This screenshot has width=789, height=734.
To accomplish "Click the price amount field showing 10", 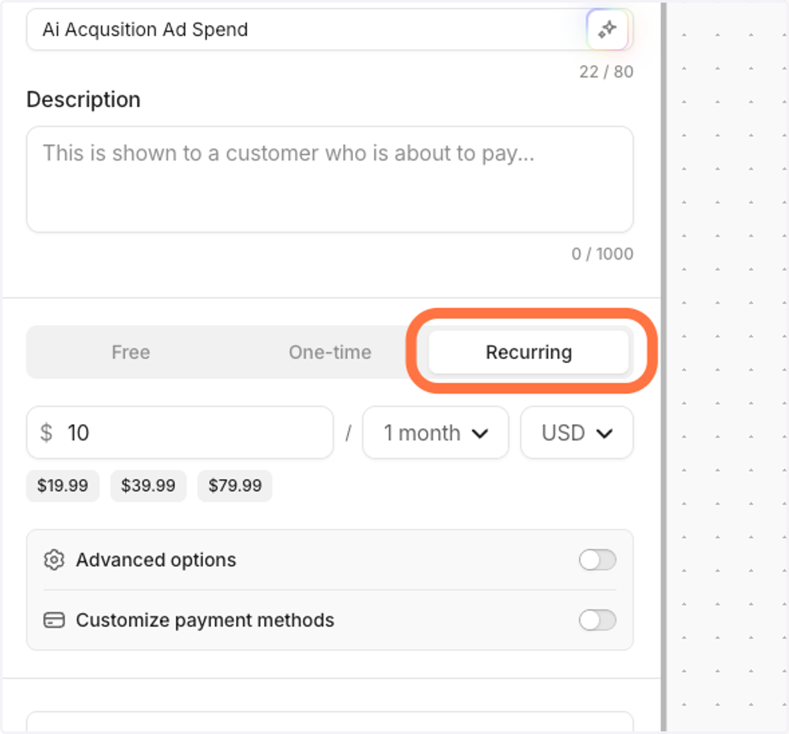I will 179,433.
